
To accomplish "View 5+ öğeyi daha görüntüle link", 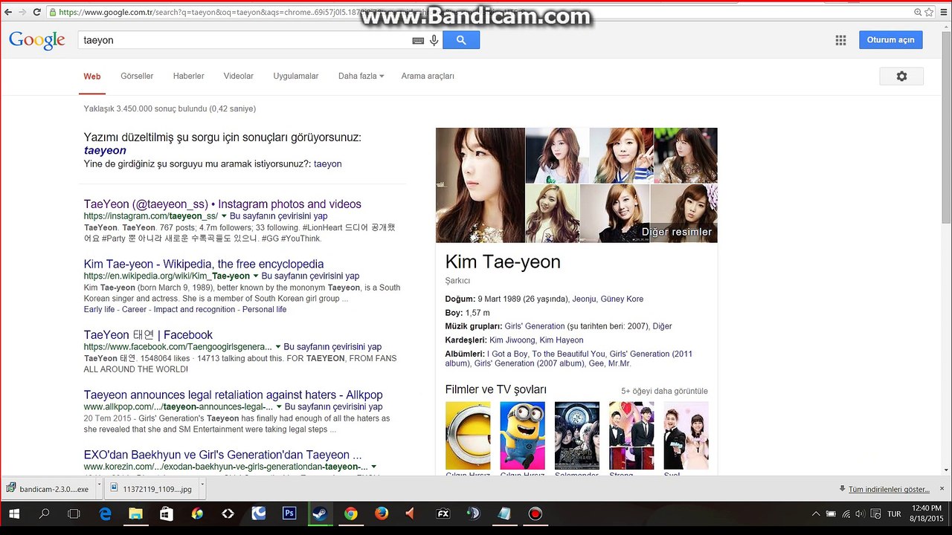I will pyautogui.click(x=664, y=391).
